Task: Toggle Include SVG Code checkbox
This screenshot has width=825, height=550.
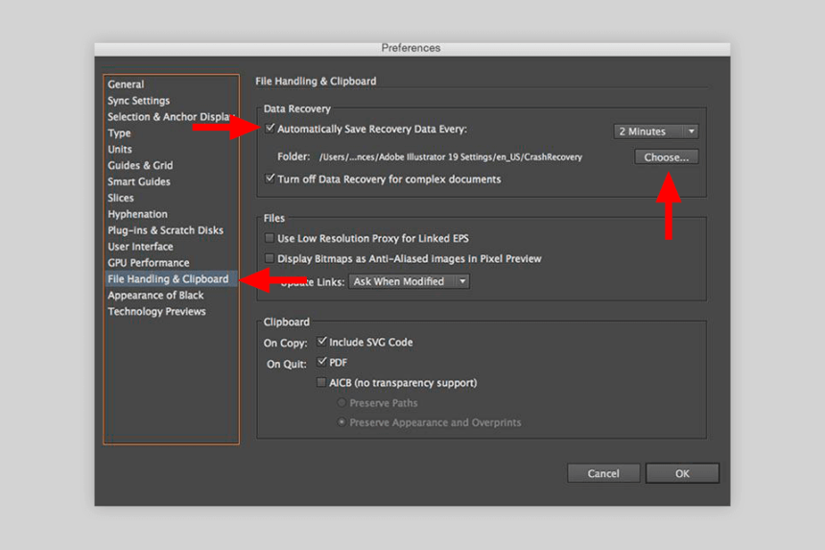Action: pos(322,341)
